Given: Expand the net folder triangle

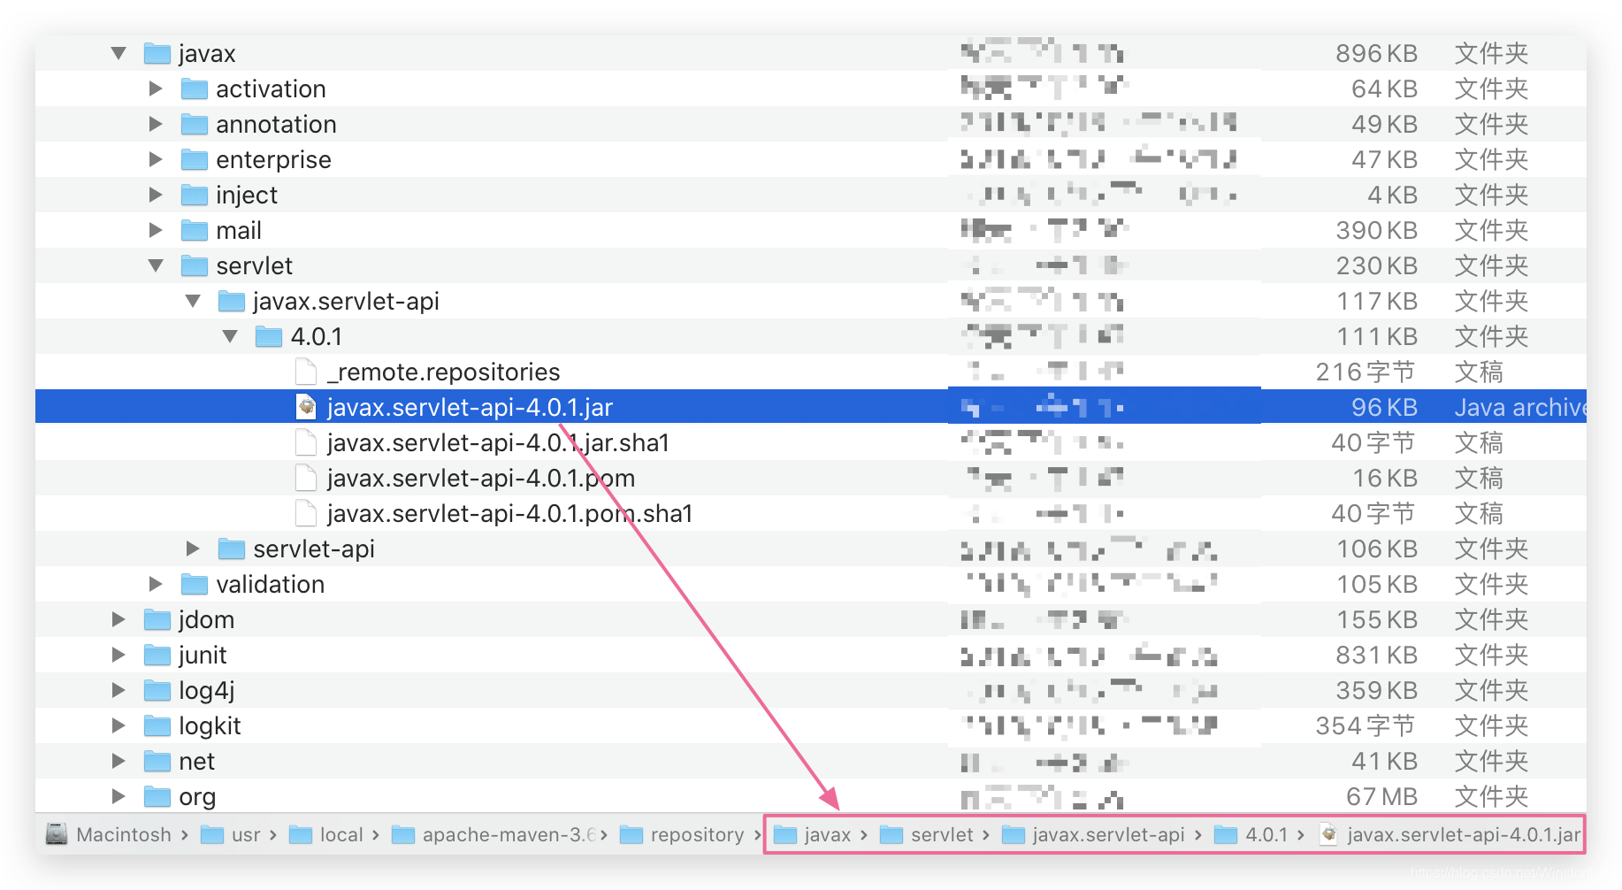Looking at the screenshot, I should point(119,761).
